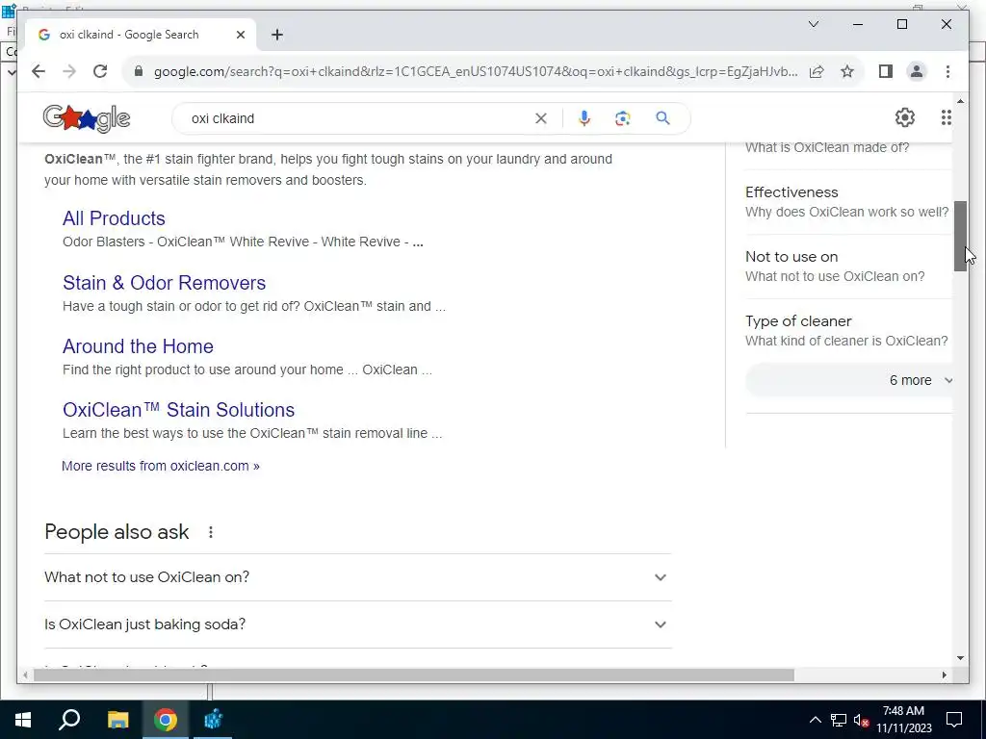Open a new Chrome tab

pos(277,35)
